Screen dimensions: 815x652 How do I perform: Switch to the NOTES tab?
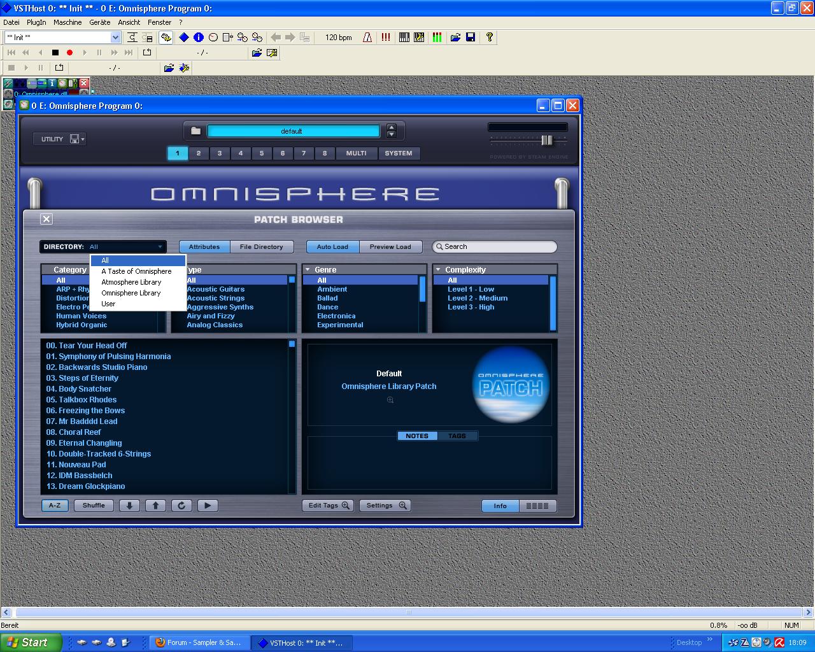[417, 436]
